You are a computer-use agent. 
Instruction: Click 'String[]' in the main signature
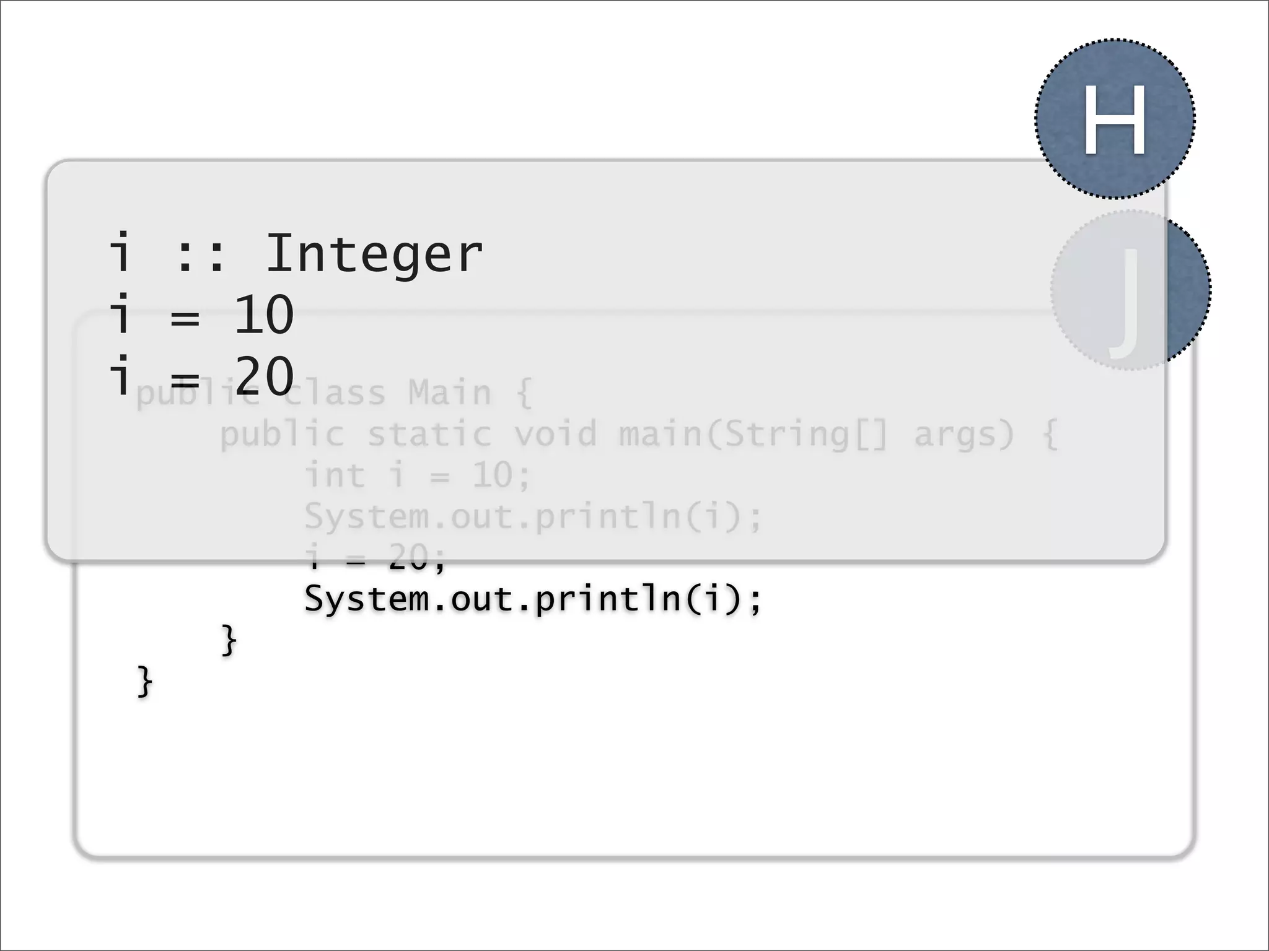(x=807, y=435)
